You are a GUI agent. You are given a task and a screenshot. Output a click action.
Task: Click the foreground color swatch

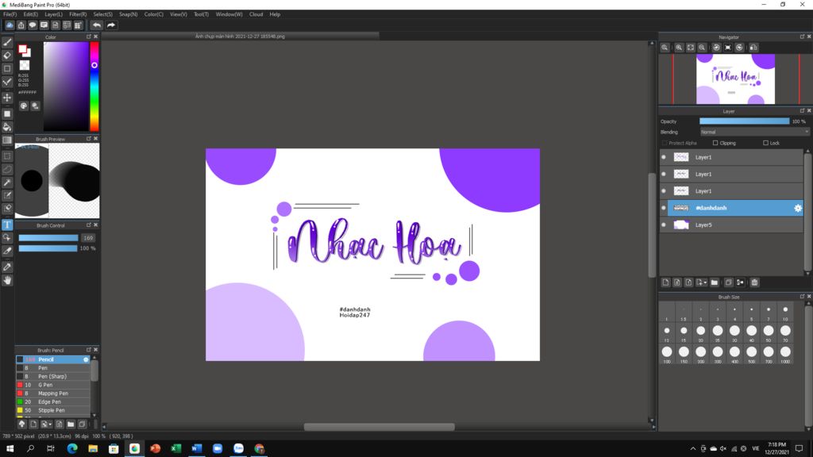click(22, 49)
